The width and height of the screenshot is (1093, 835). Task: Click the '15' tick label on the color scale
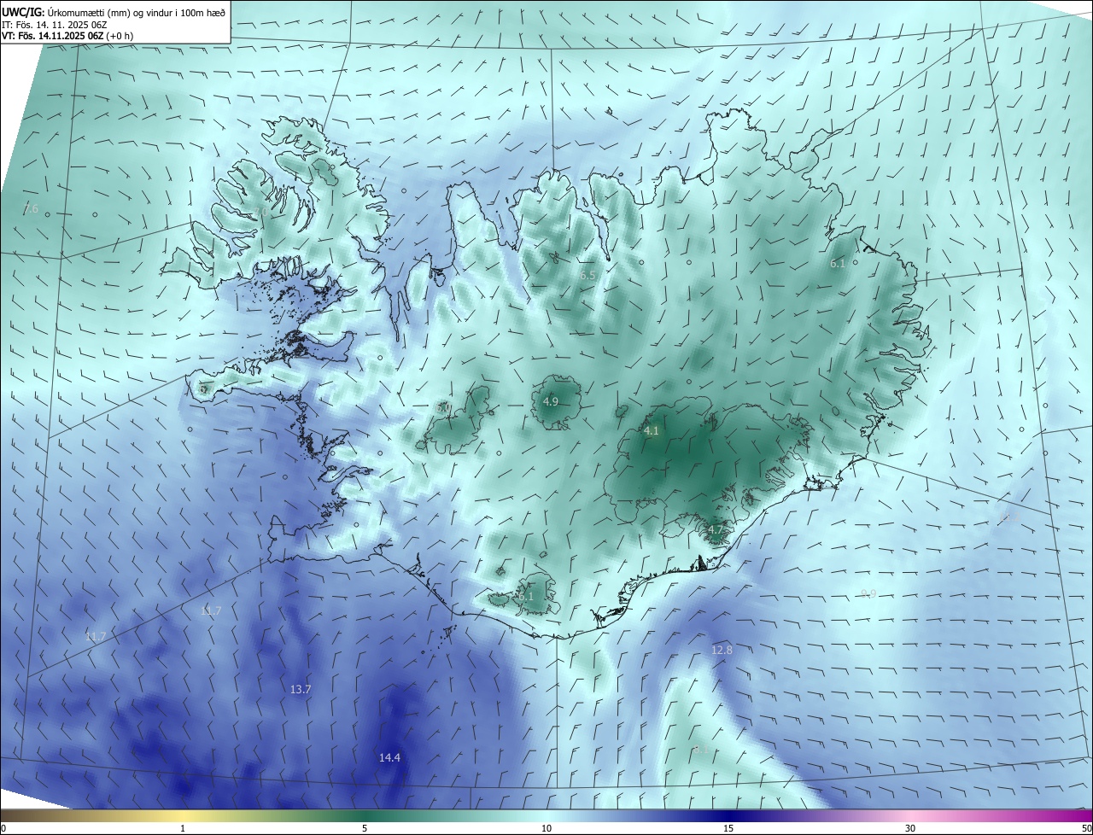tap(728, 829)
